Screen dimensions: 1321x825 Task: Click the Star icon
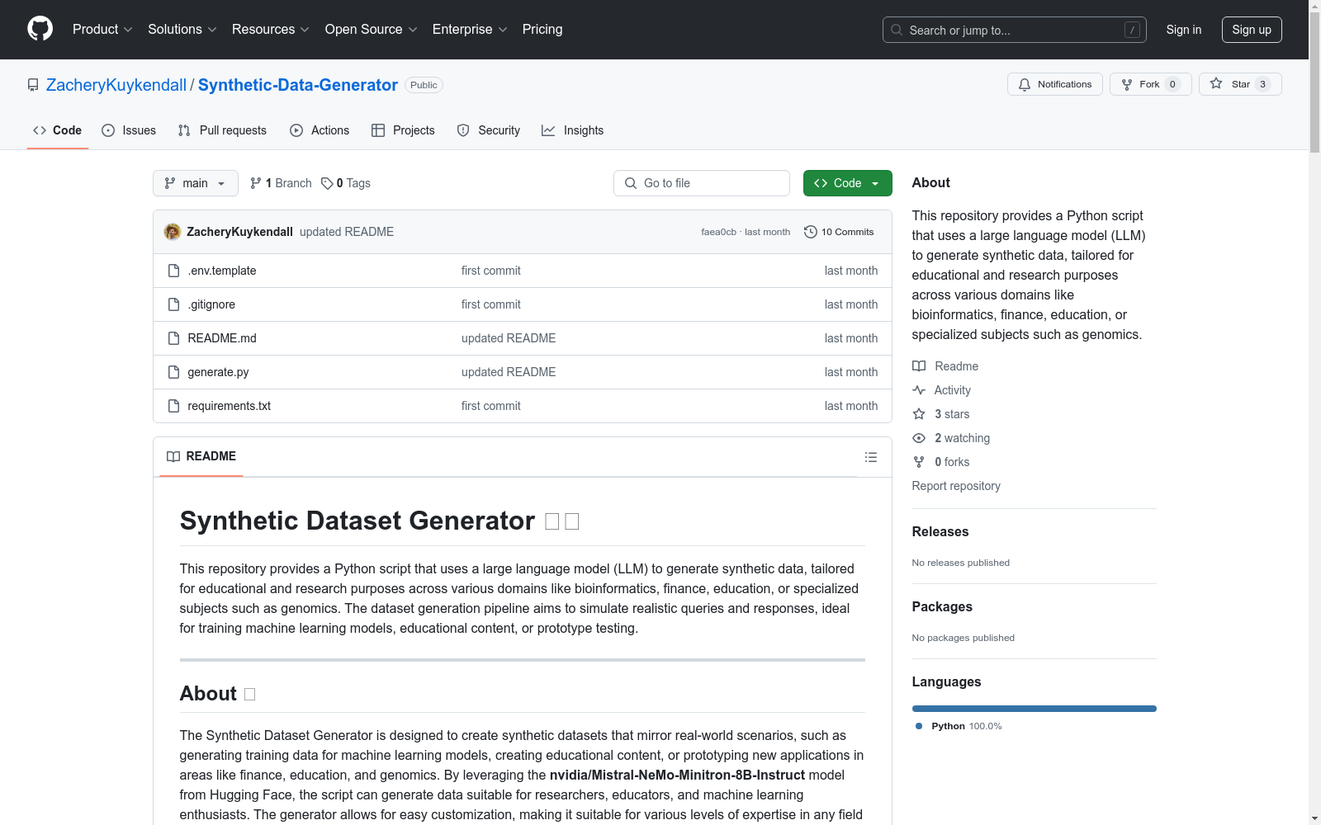(x=1216, y=83)
